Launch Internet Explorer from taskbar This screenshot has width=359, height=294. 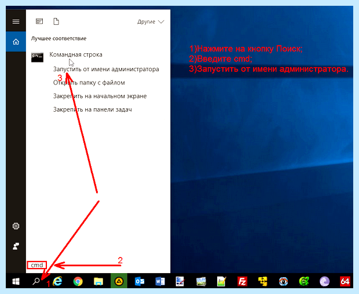(57, 281)
